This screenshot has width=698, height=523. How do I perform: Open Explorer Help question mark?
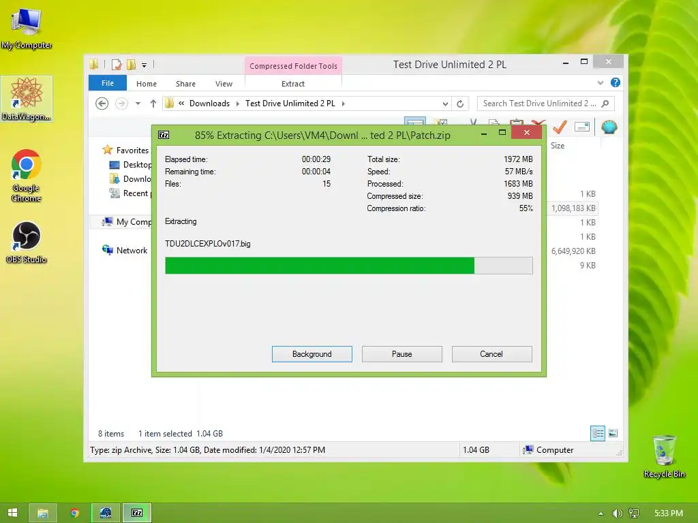pos(616,82)
